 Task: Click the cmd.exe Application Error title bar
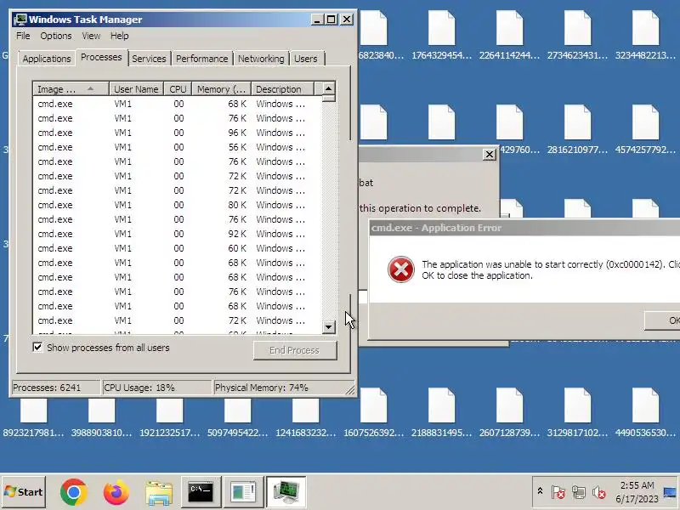524,228
